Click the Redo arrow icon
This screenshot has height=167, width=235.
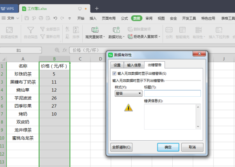click(x=62, y=18)
